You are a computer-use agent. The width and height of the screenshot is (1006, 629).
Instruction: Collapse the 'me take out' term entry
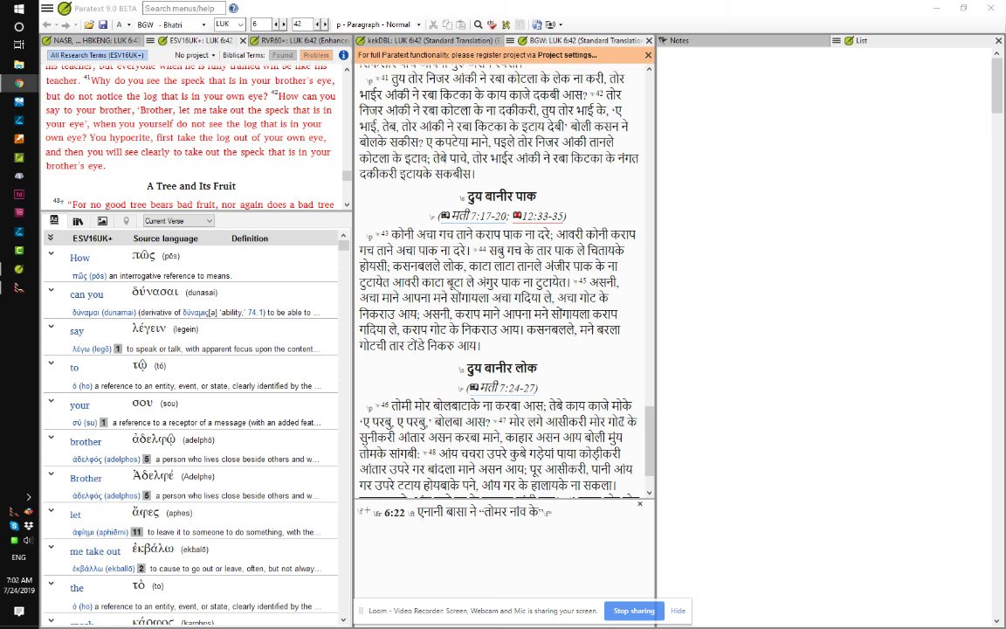click(x=52, y=547)
